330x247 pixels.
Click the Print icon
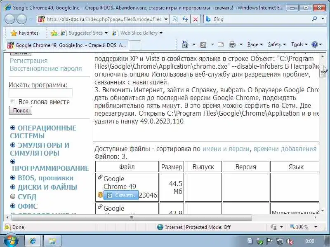[232, 44]
